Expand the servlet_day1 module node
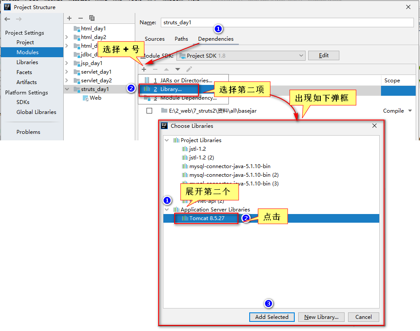Image resolution: width=420 pixels, height=331 pixels. coord(67,72)
